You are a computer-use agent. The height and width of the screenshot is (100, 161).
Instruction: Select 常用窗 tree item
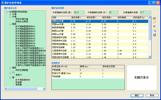coord(19,85)
